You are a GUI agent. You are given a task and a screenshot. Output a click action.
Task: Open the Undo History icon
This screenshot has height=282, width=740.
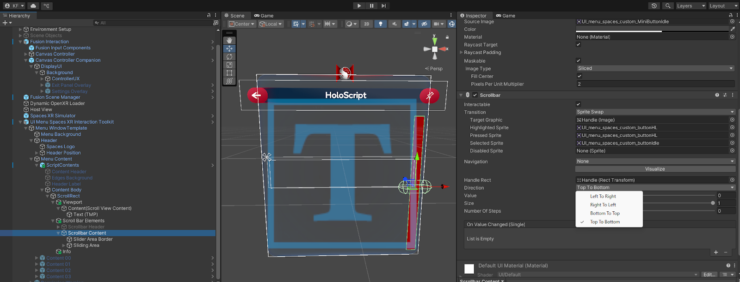pos(654,6)
